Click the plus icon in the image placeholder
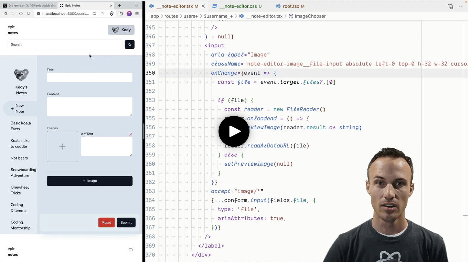Viewport: 468px width, 262px height. tap(62, 146)
